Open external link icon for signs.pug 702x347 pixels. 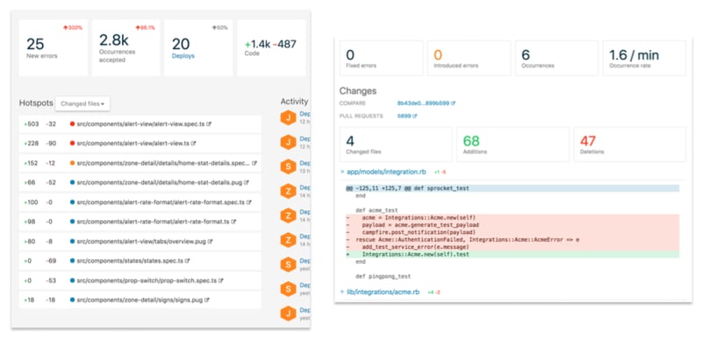coord(207,300)
